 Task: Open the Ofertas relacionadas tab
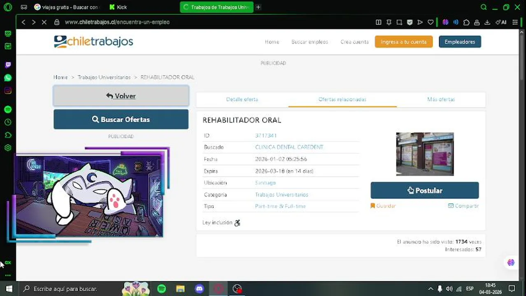coord(342,99)
